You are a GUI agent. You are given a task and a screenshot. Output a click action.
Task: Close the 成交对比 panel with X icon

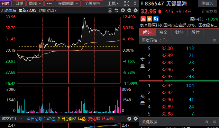129,119
